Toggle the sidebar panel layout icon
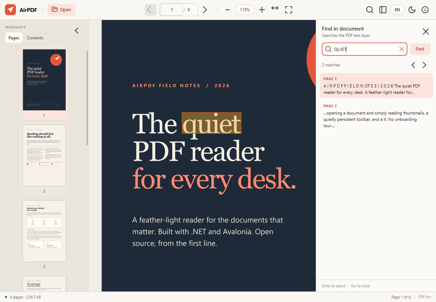This screenshot has height=302, width=436. point(383,10)
